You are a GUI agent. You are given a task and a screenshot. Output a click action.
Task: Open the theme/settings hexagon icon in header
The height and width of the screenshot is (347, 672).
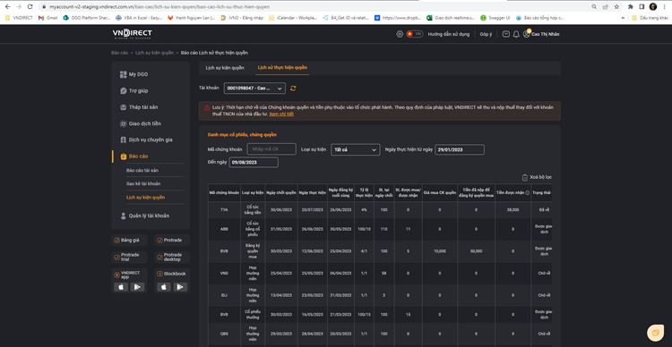[x=400, y=34]
